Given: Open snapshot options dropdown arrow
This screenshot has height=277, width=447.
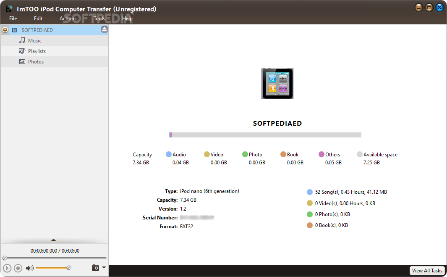Looking at the screenshot, I should (104, 268).
